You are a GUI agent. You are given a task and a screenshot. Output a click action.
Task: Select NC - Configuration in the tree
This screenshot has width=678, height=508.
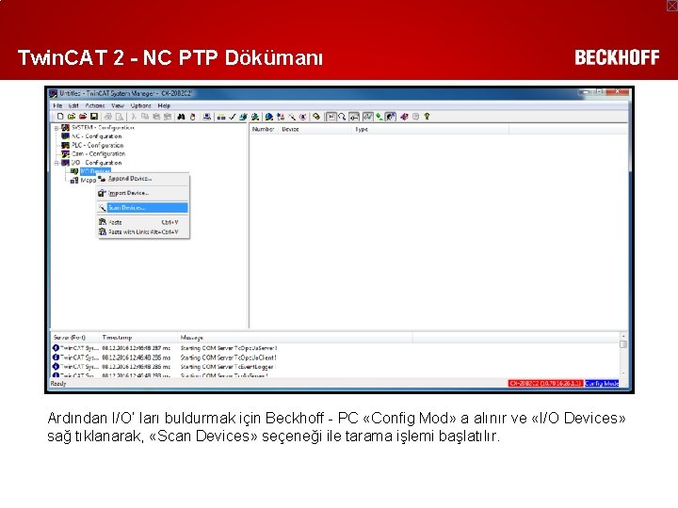click(96, 136)
